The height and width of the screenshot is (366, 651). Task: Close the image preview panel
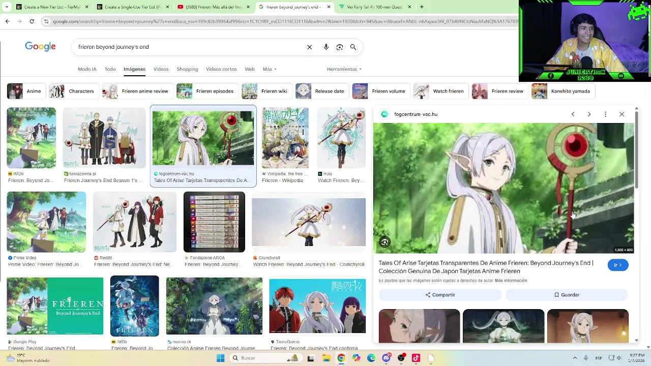click(x=622, y=114)
